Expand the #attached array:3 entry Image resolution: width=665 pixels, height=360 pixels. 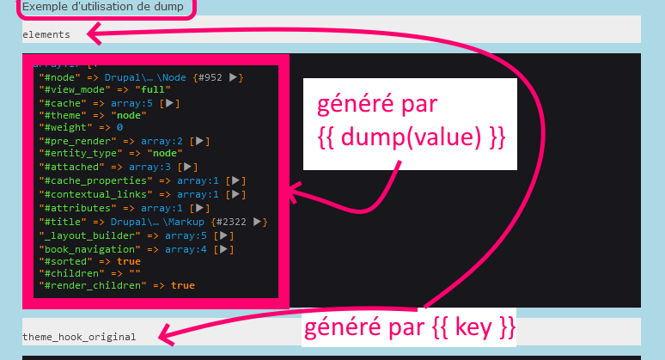click(x=188, y=167)
